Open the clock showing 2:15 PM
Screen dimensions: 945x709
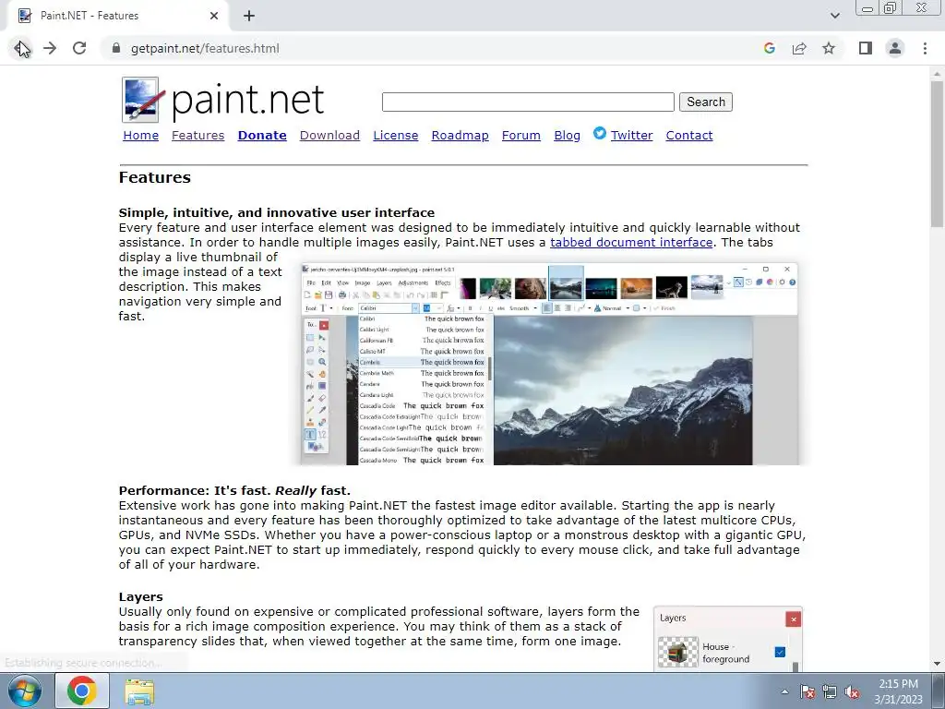(898, 691)
